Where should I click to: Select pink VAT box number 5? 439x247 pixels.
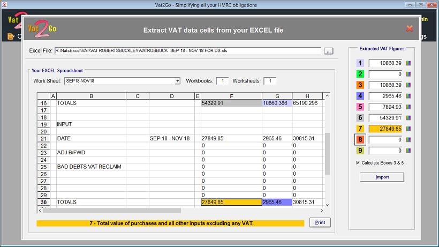pos(360,107)
